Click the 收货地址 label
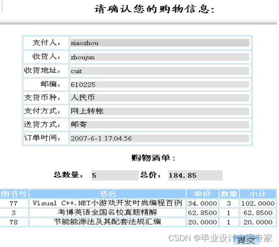The width and height of the screenshot is (279, 247). tap(42, 71)
